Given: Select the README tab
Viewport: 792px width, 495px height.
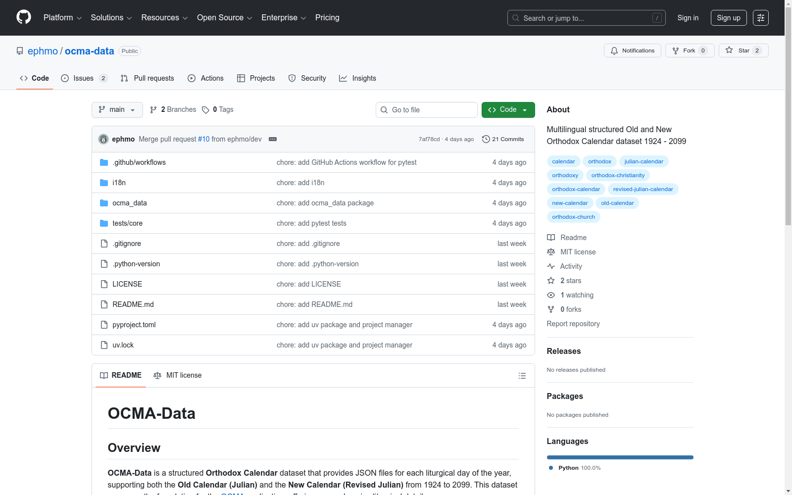Looking at the screenshot, I should (121, 375).
